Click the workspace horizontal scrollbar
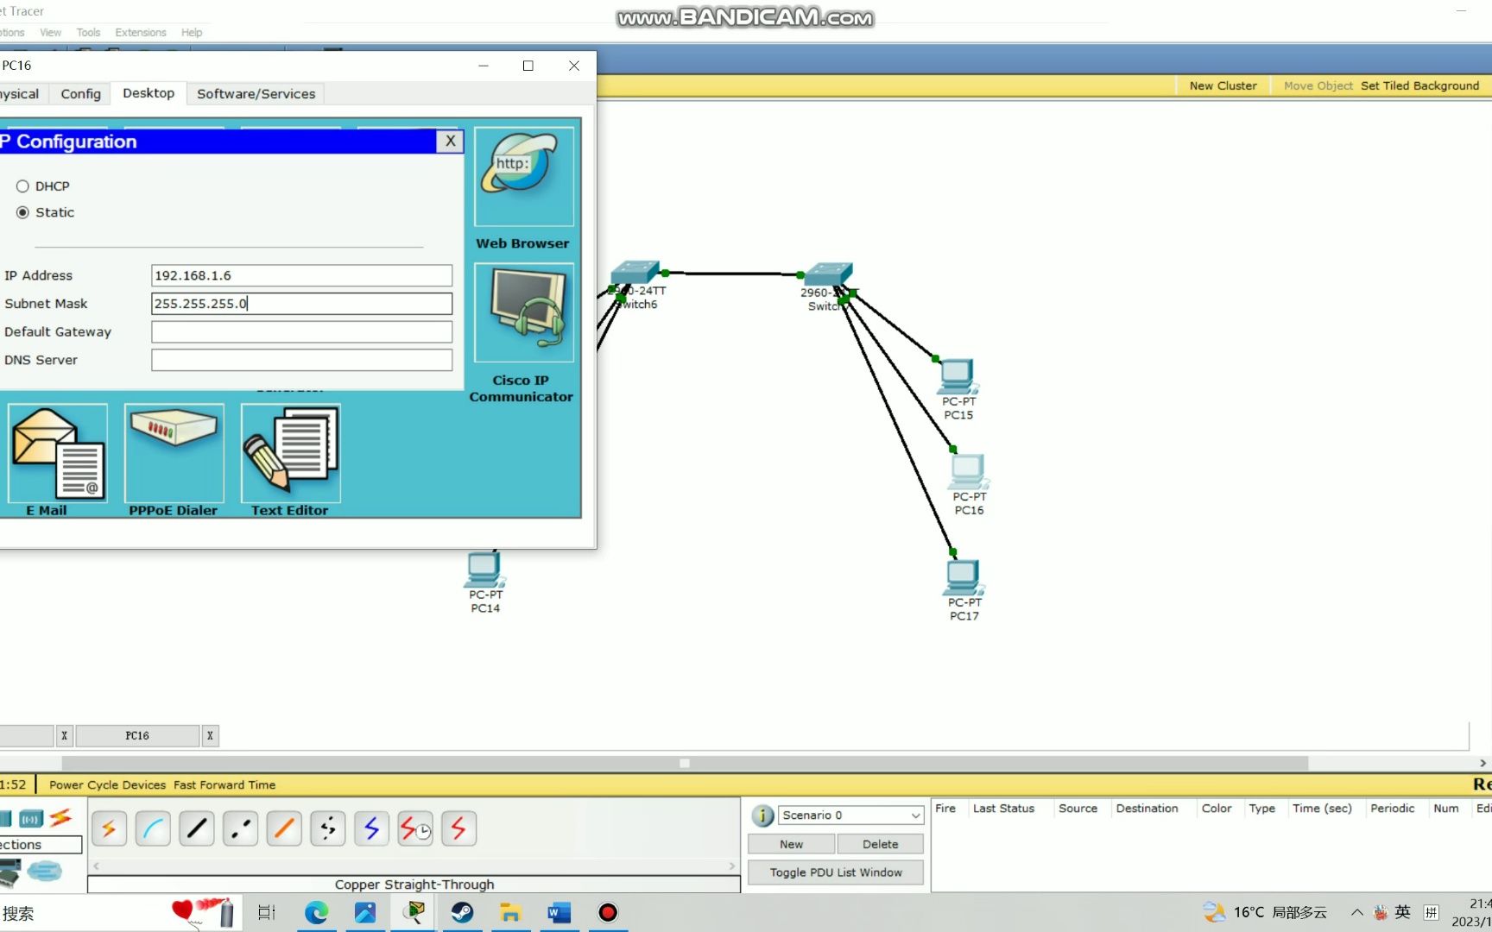This screenshot has width=1492, height=932. (685, 763)
